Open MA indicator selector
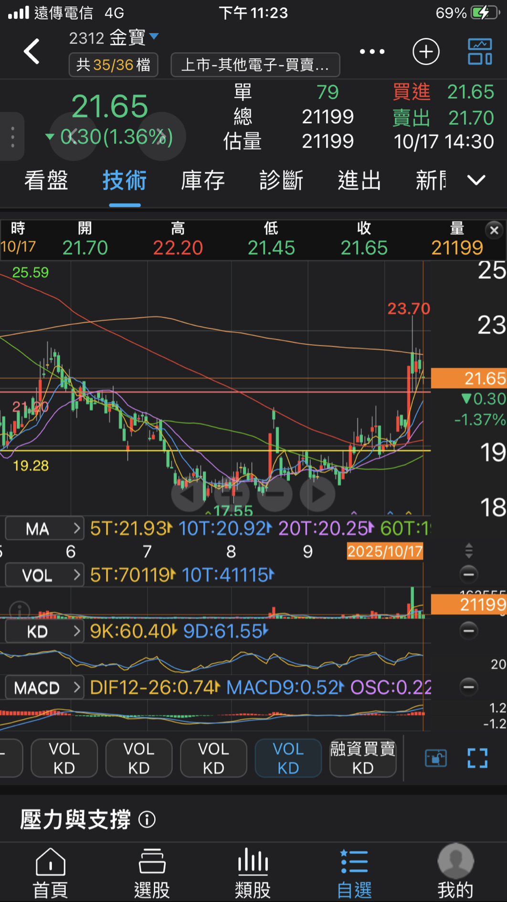Viewport: 507px width, 902px height. 44,529
